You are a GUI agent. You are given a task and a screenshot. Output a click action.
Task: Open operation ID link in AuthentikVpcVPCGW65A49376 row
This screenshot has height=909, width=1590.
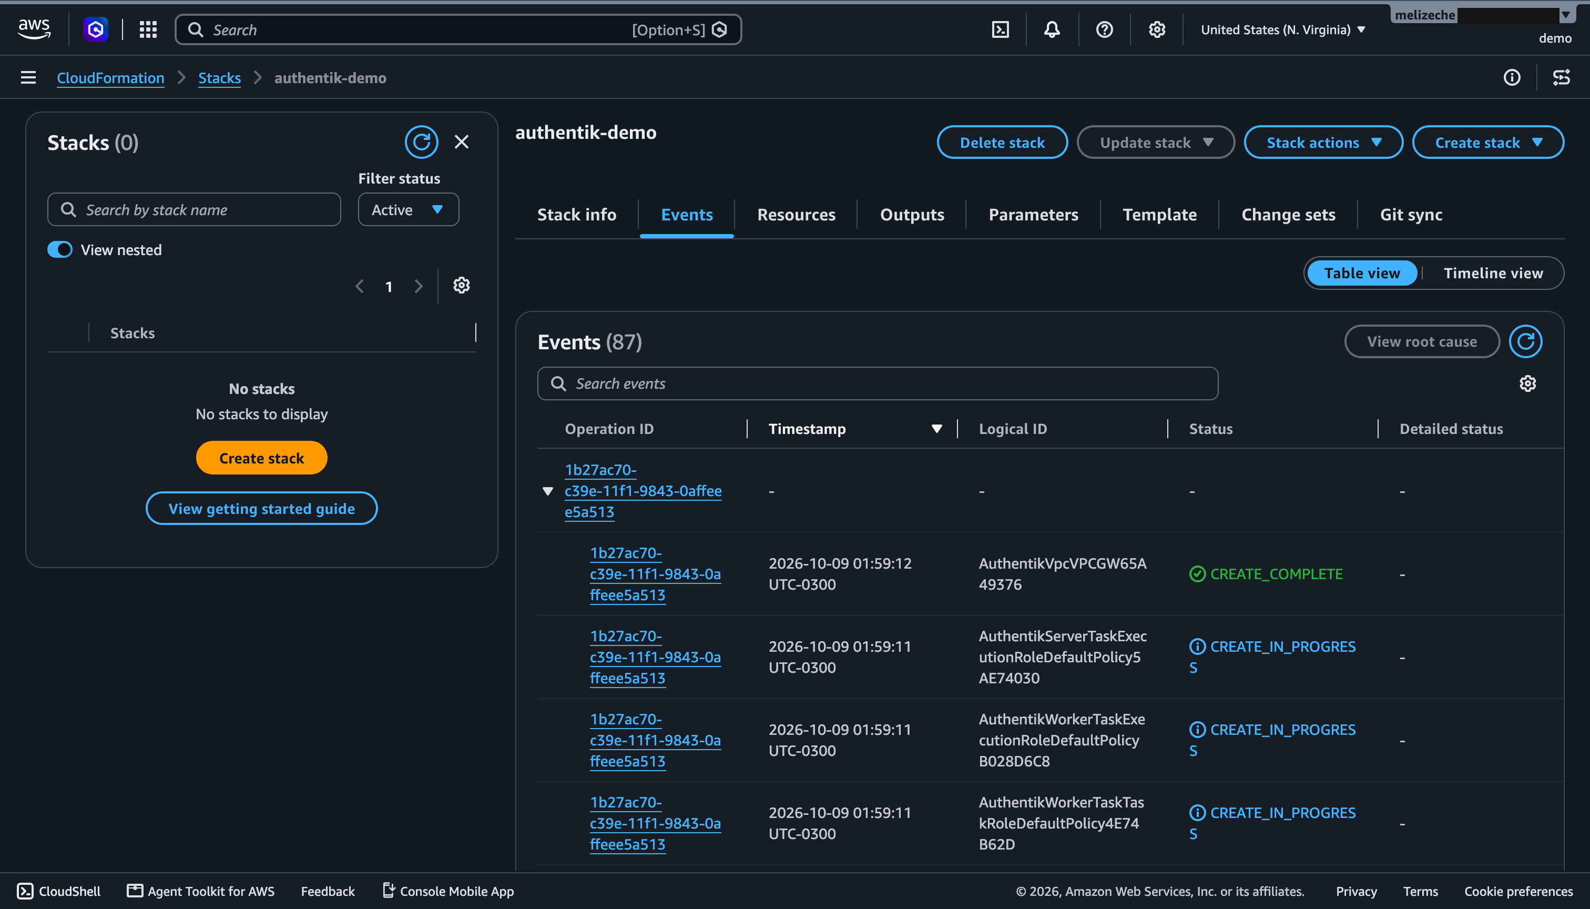pos(655,574)
